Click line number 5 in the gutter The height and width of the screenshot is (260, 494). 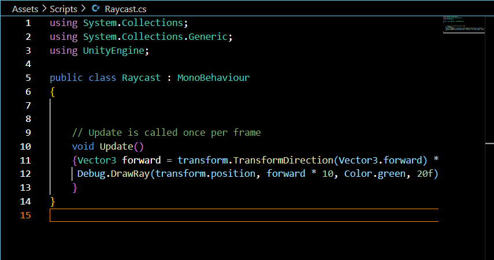point(28,78)
